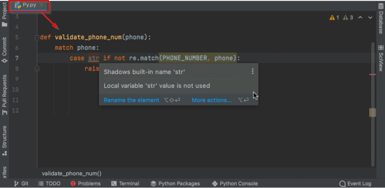Open the Python Console tool window

coord(235,184)
